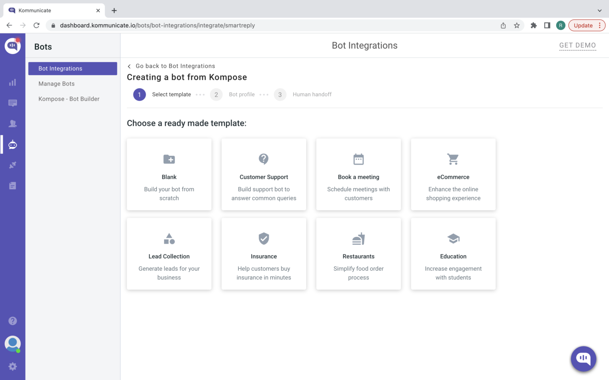Select the eCommerce template card
Image resolution: width=609 pixels, height=380 pixels.
pos(453,174)
